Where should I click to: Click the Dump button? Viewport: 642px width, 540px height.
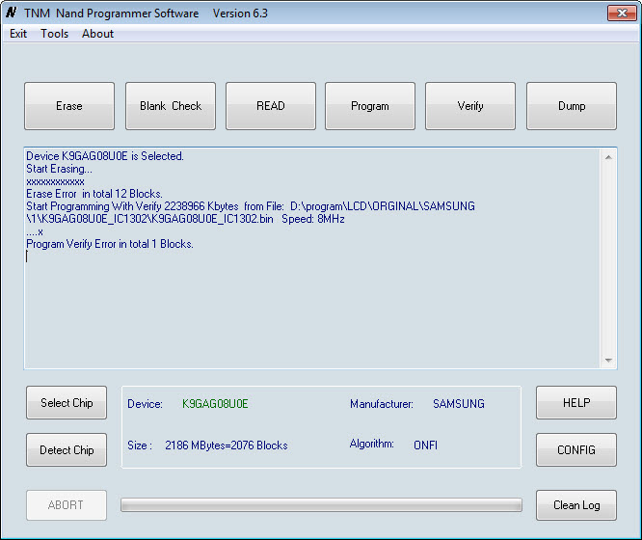(572, 106)
